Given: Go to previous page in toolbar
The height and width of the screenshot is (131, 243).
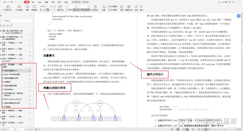Looking at the screenshot, I should click(67, 6).
